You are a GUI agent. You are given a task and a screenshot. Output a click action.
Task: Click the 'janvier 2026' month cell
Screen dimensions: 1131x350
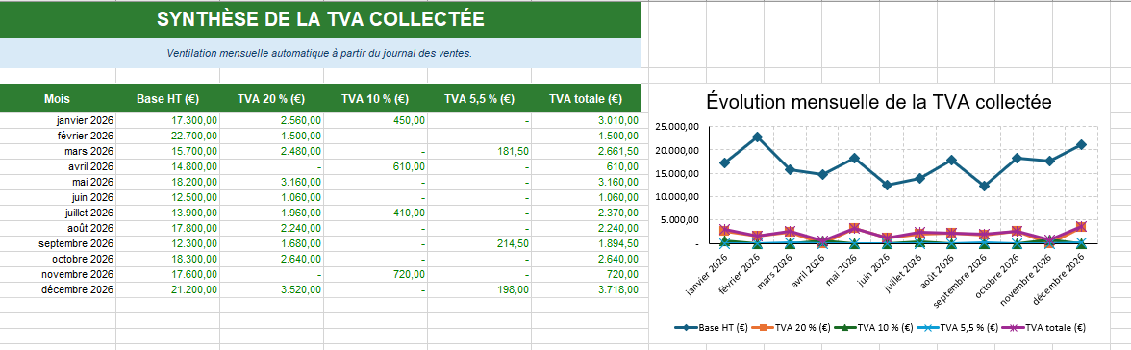(58, 120)
